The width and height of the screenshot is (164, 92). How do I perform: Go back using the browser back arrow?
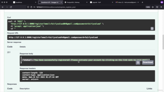tap(3, 7)
